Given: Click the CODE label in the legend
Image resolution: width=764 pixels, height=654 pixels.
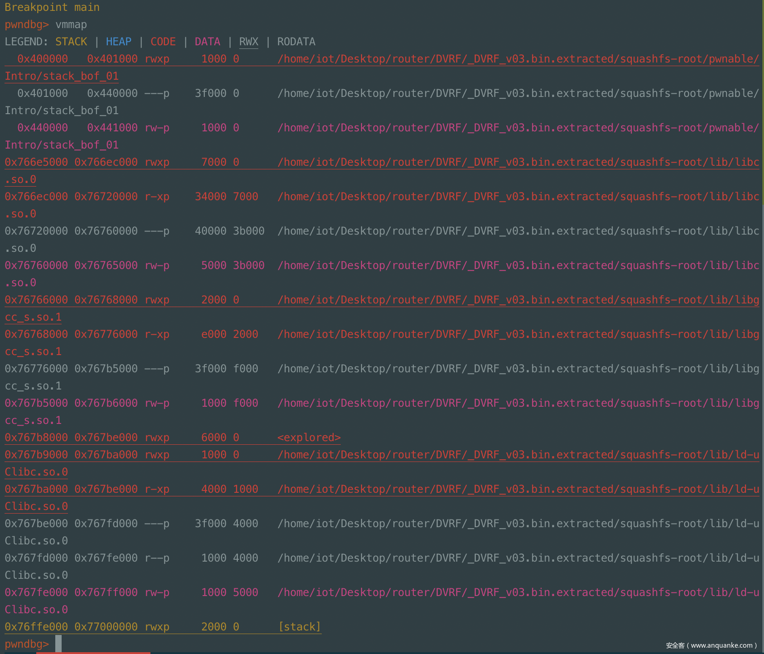Looking at the screenshot, I should click(x=163, y=42).
